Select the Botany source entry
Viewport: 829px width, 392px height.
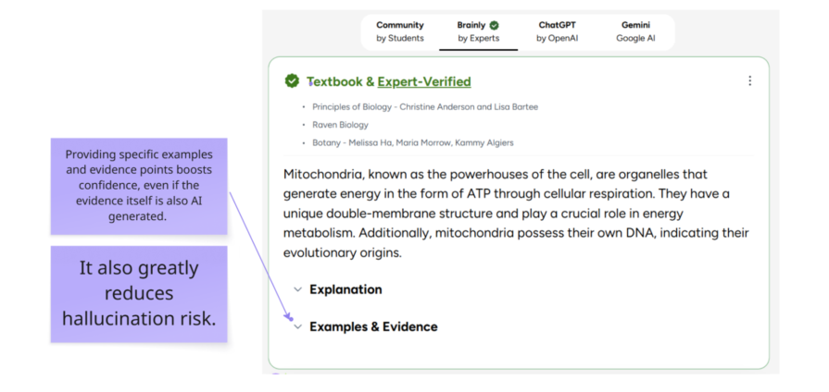[413, 143]
